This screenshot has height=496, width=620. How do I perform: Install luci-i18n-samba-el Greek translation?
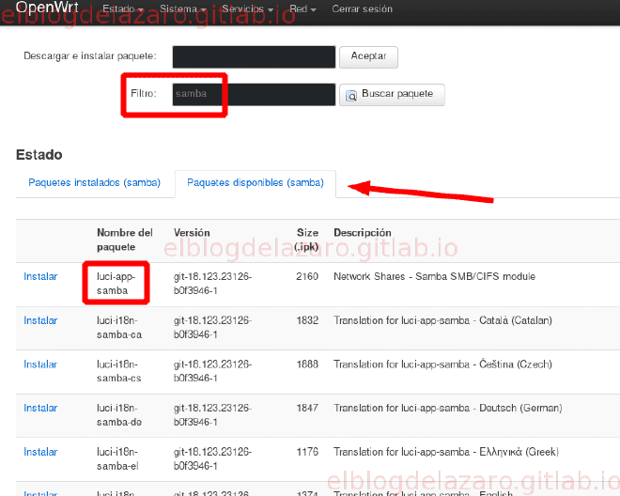[x=40, y=452]
